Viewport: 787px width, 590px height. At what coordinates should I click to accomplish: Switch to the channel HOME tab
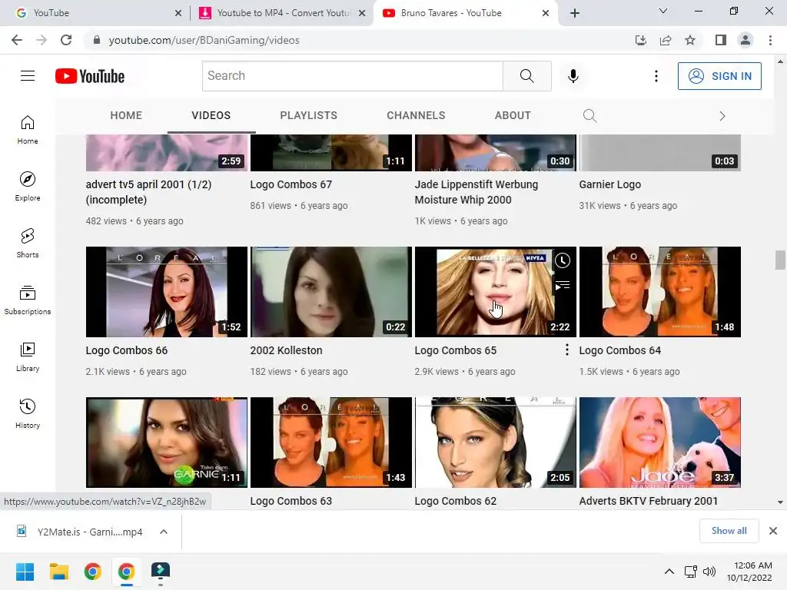pyautogui.click(x=126, y=115)
